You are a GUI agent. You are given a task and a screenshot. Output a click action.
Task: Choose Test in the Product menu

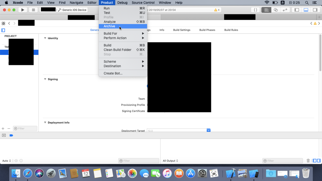pyautogui.click(x=123, y=13)
